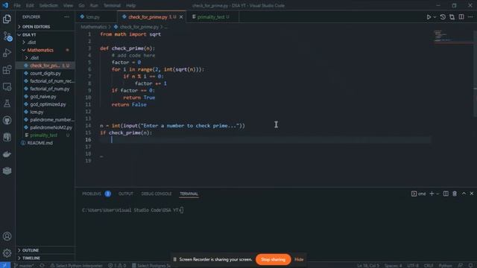Hide the screen sharing notification bar
477x268 pixels.
point(299,260)
